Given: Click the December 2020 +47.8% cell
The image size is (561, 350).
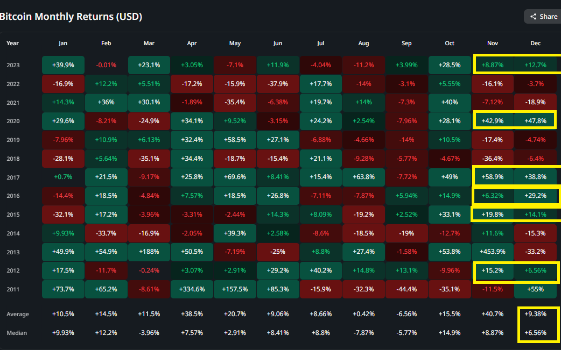Looking at the screenshot, I should point(535,121).
